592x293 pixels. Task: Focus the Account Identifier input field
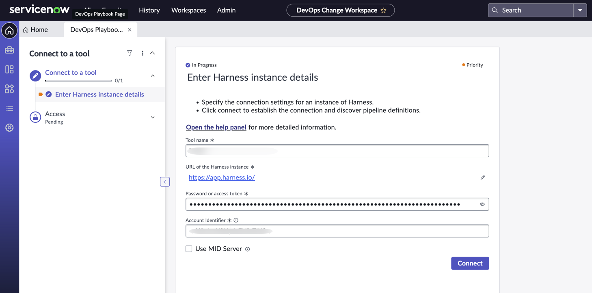pyautogui.click(x=337, y=231)
